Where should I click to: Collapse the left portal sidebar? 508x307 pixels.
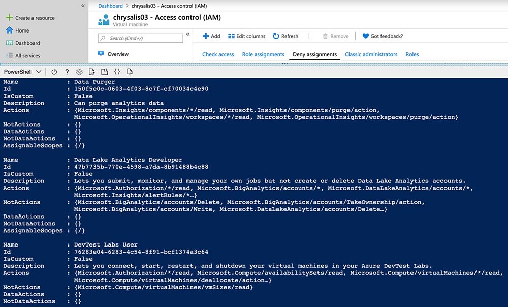83,6
